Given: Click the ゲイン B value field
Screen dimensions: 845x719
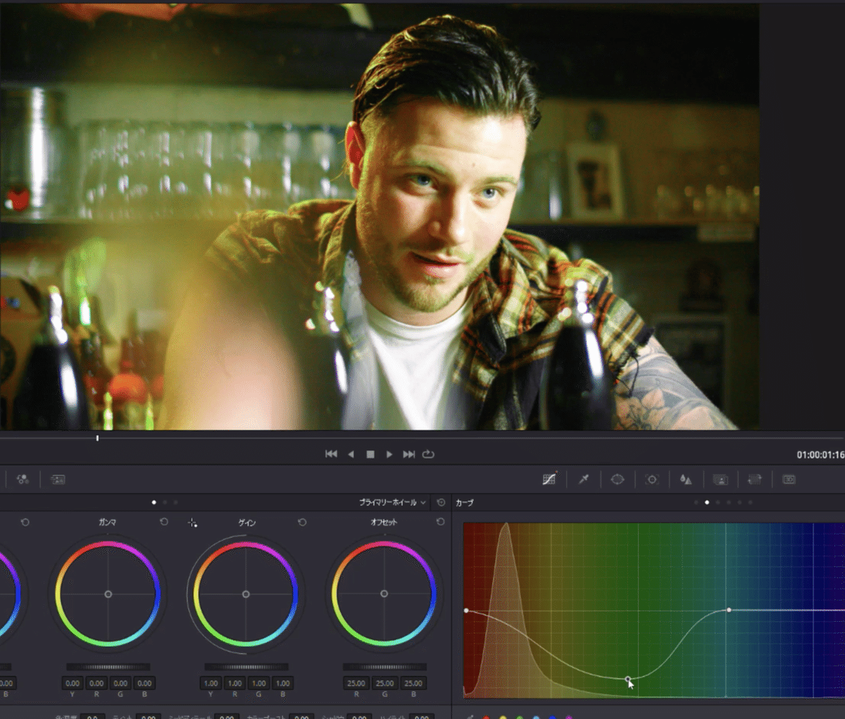Looking at the screenshot, I should (282, 683).
